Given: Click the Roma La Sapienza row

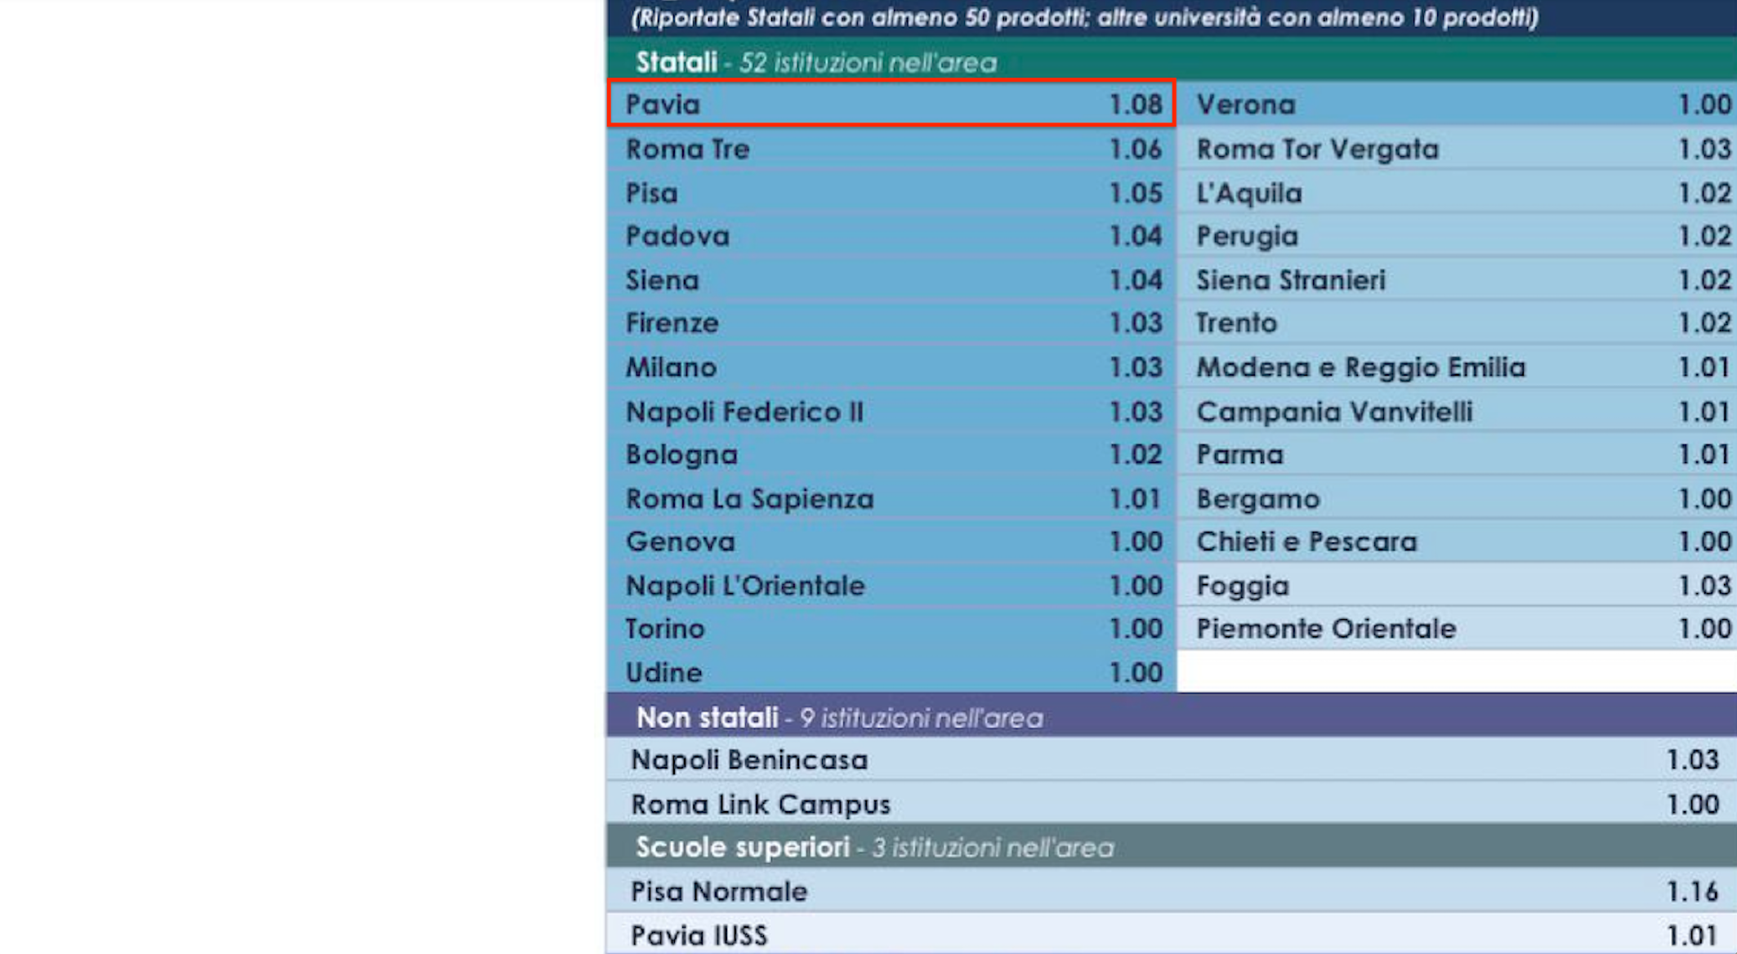Looking at the screenshot, I should tap(891, 498).
